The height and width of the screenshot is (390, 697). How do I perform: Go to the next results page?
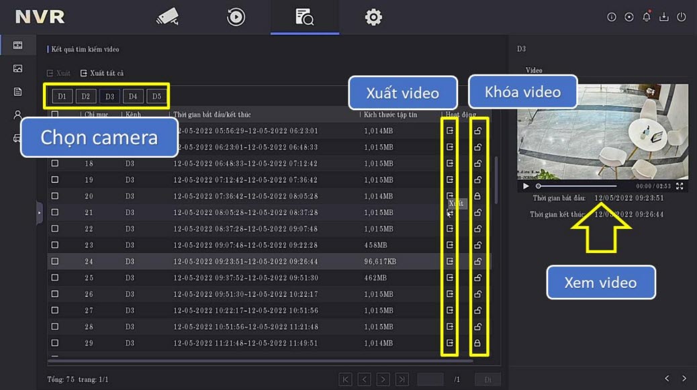[x=383, y=379]
